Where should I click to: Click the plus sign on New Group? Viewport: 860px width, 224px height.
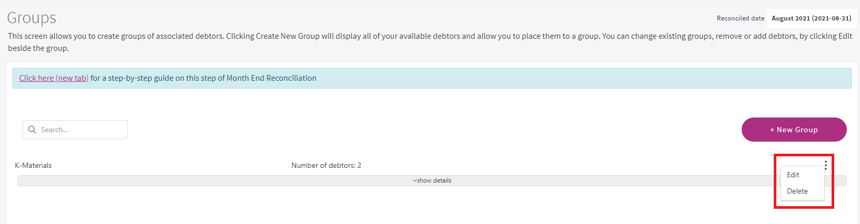tap(772, 130)
